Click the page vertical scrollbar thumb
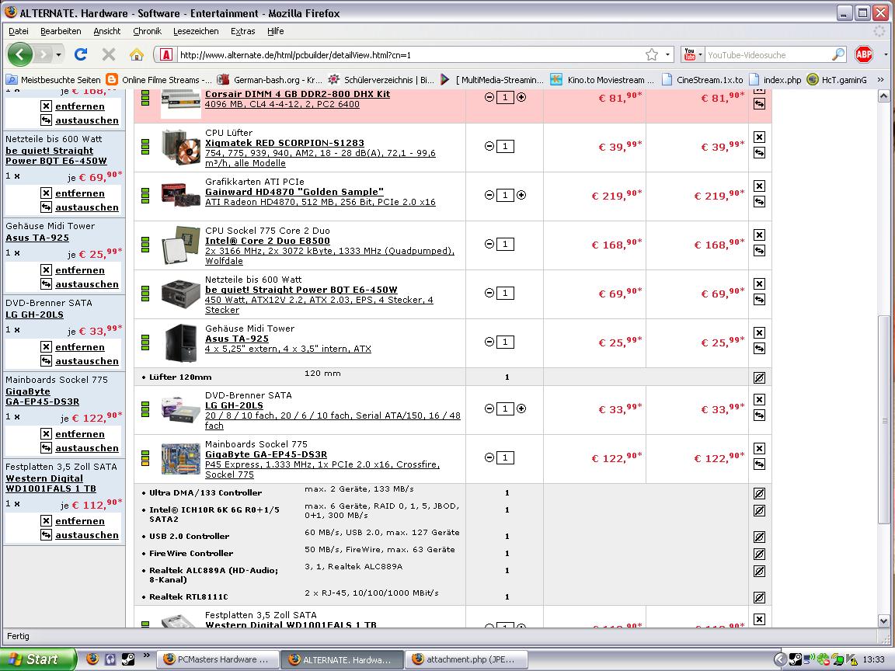The image size is (895, 671). click(883, 419)
